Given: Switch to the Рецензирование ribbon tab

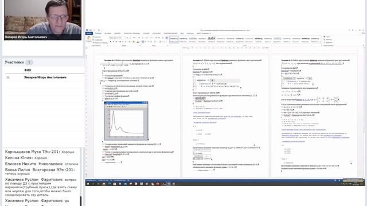Looking at the screenshot, I should pyautogui.click(x=170, y=33).
